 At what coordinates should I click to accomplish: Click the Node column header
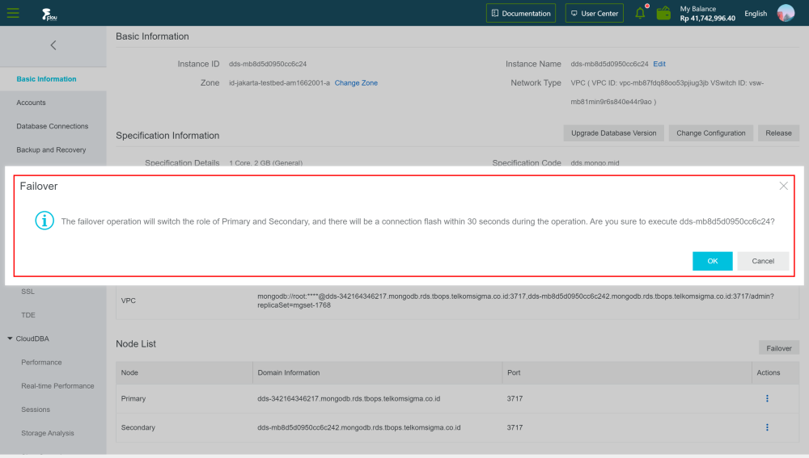pos(129,372)
